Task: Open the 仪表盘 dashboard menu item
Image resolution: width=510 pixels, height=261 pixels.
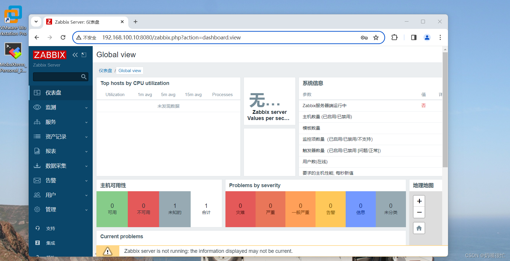Action: 61,93
